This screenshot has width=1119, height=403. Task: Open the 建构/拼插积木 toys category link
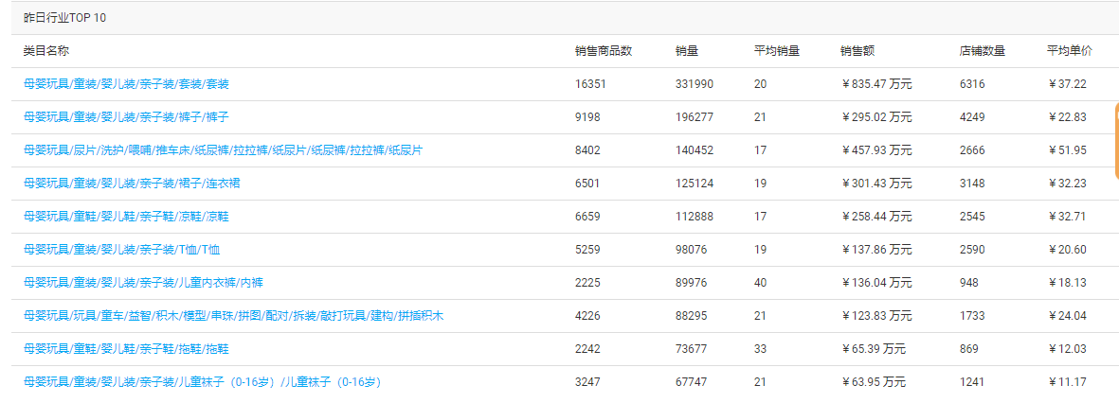(233, 316)
